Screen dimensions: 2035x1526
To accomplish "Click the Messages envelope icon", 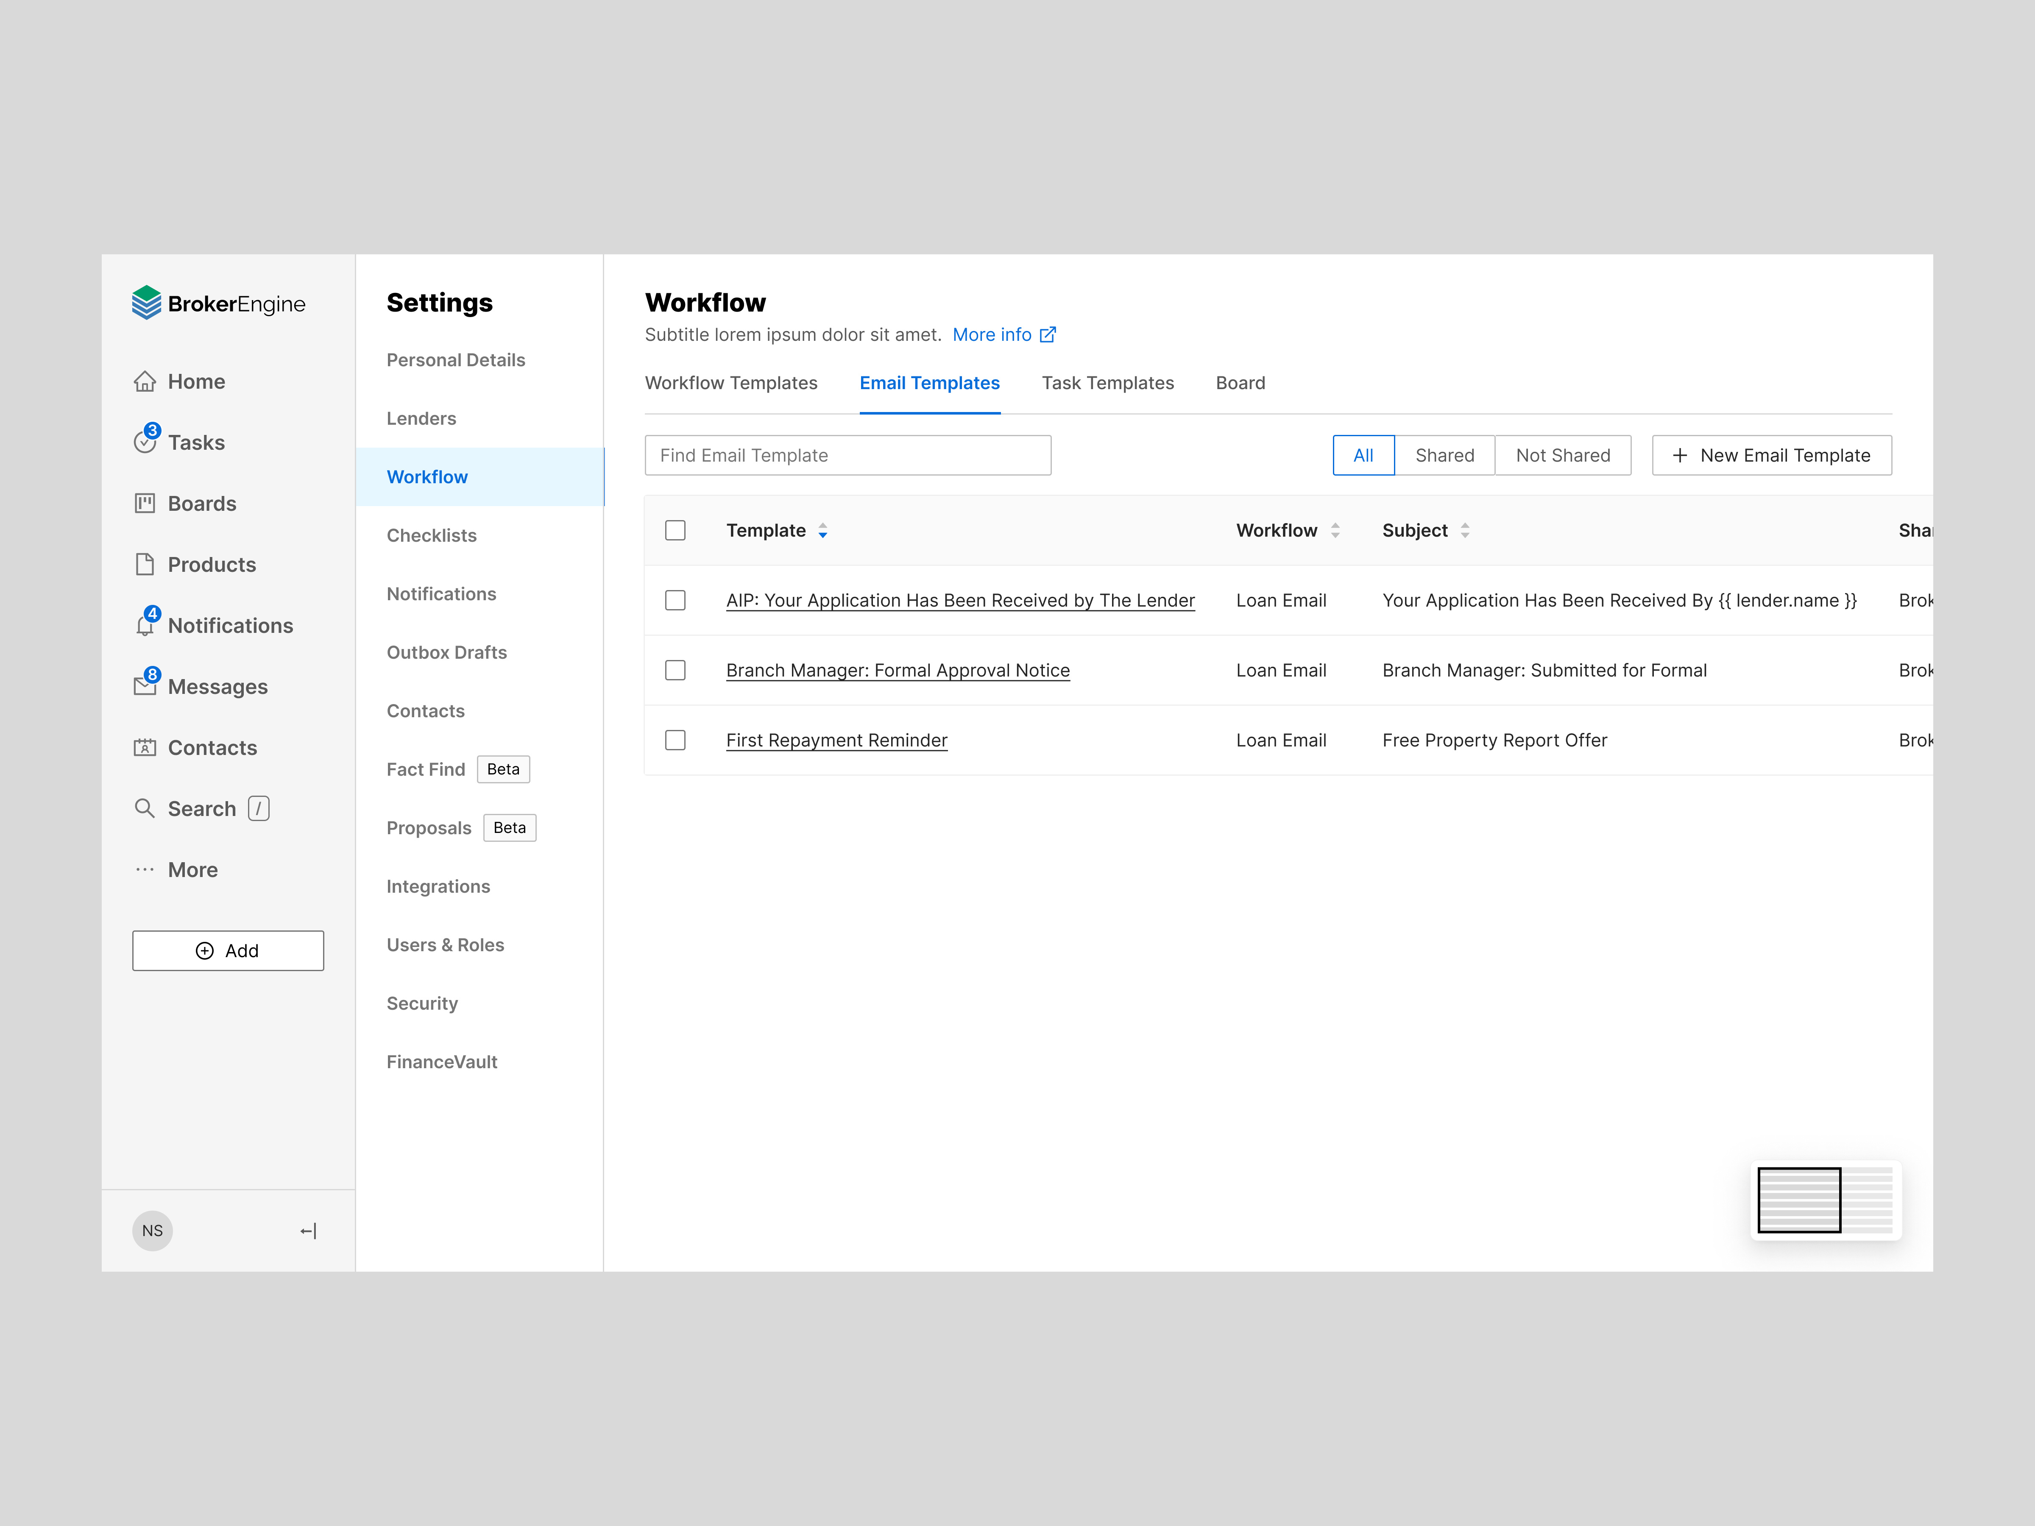I will point(145,686).
